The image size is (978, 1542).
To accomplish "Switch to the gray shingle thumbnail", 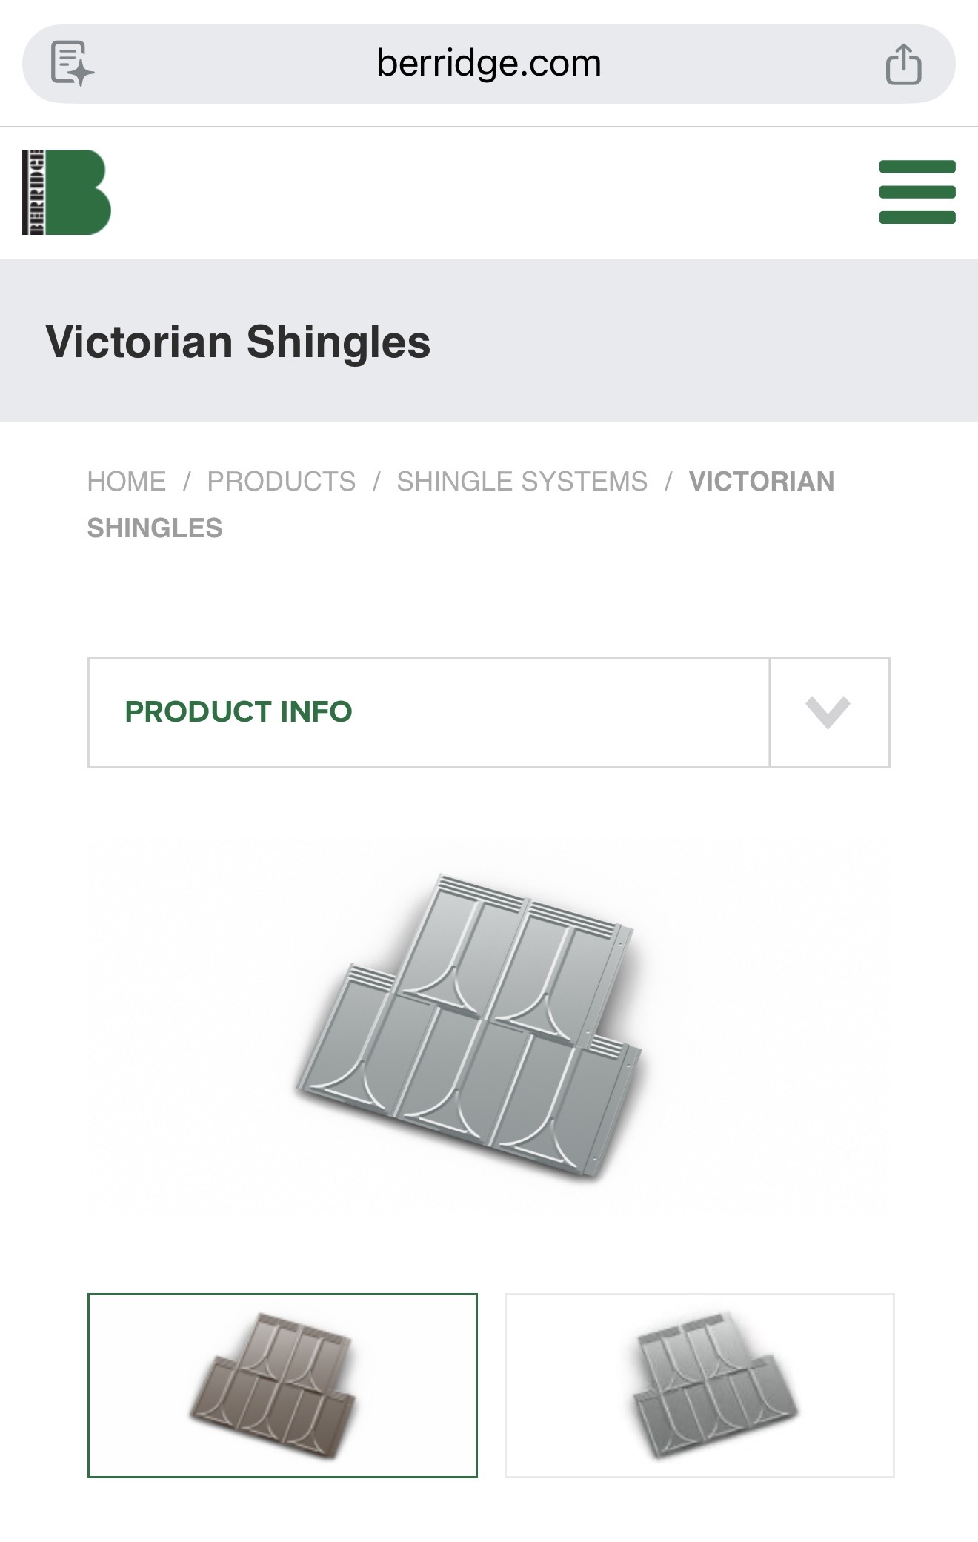I will [x=699, y=1385].
